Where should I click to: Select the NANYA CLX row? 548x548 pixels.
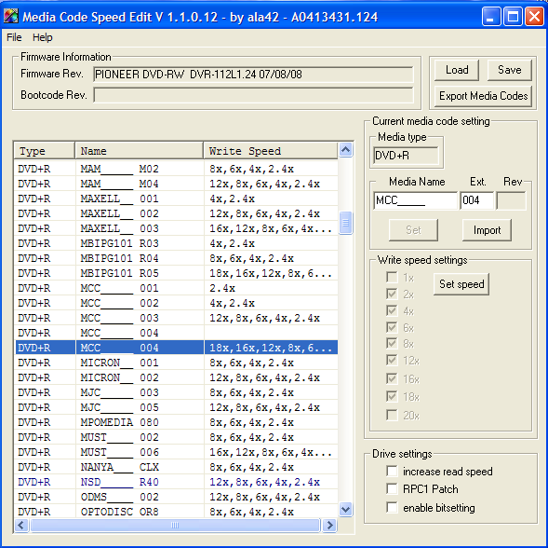pyautogui.click(x=177, y=467)
